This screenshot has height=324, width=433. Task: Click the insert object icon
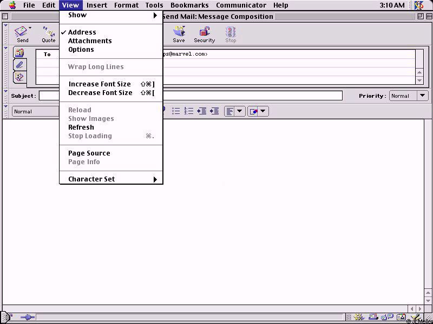tap(253, 111)
